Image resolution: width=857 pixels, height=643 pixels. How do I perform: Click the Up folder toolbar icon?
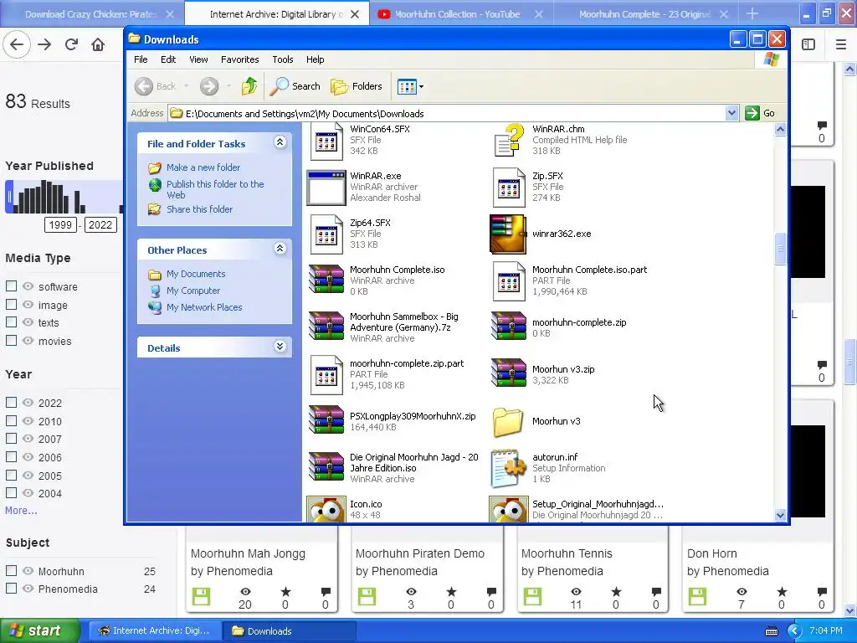[x=249, y=86]
